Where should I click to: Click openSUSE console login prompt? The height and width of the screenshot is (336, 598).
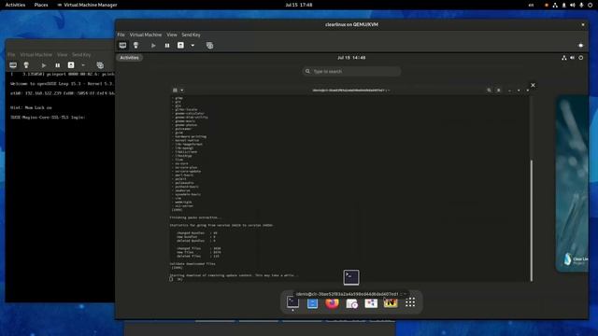pos(48,118)
